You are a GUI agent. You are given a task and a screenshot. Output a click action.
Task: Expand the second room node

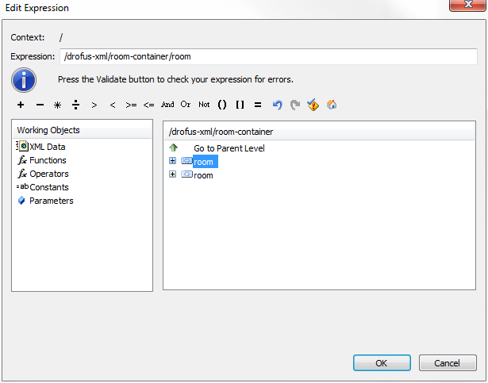point(172,175)
